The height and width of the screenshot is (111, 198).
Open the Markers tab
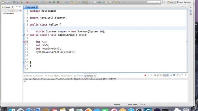tap(28, 76)
